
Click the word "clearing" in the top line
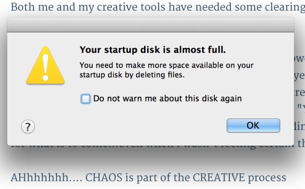[x=287, y=7]
